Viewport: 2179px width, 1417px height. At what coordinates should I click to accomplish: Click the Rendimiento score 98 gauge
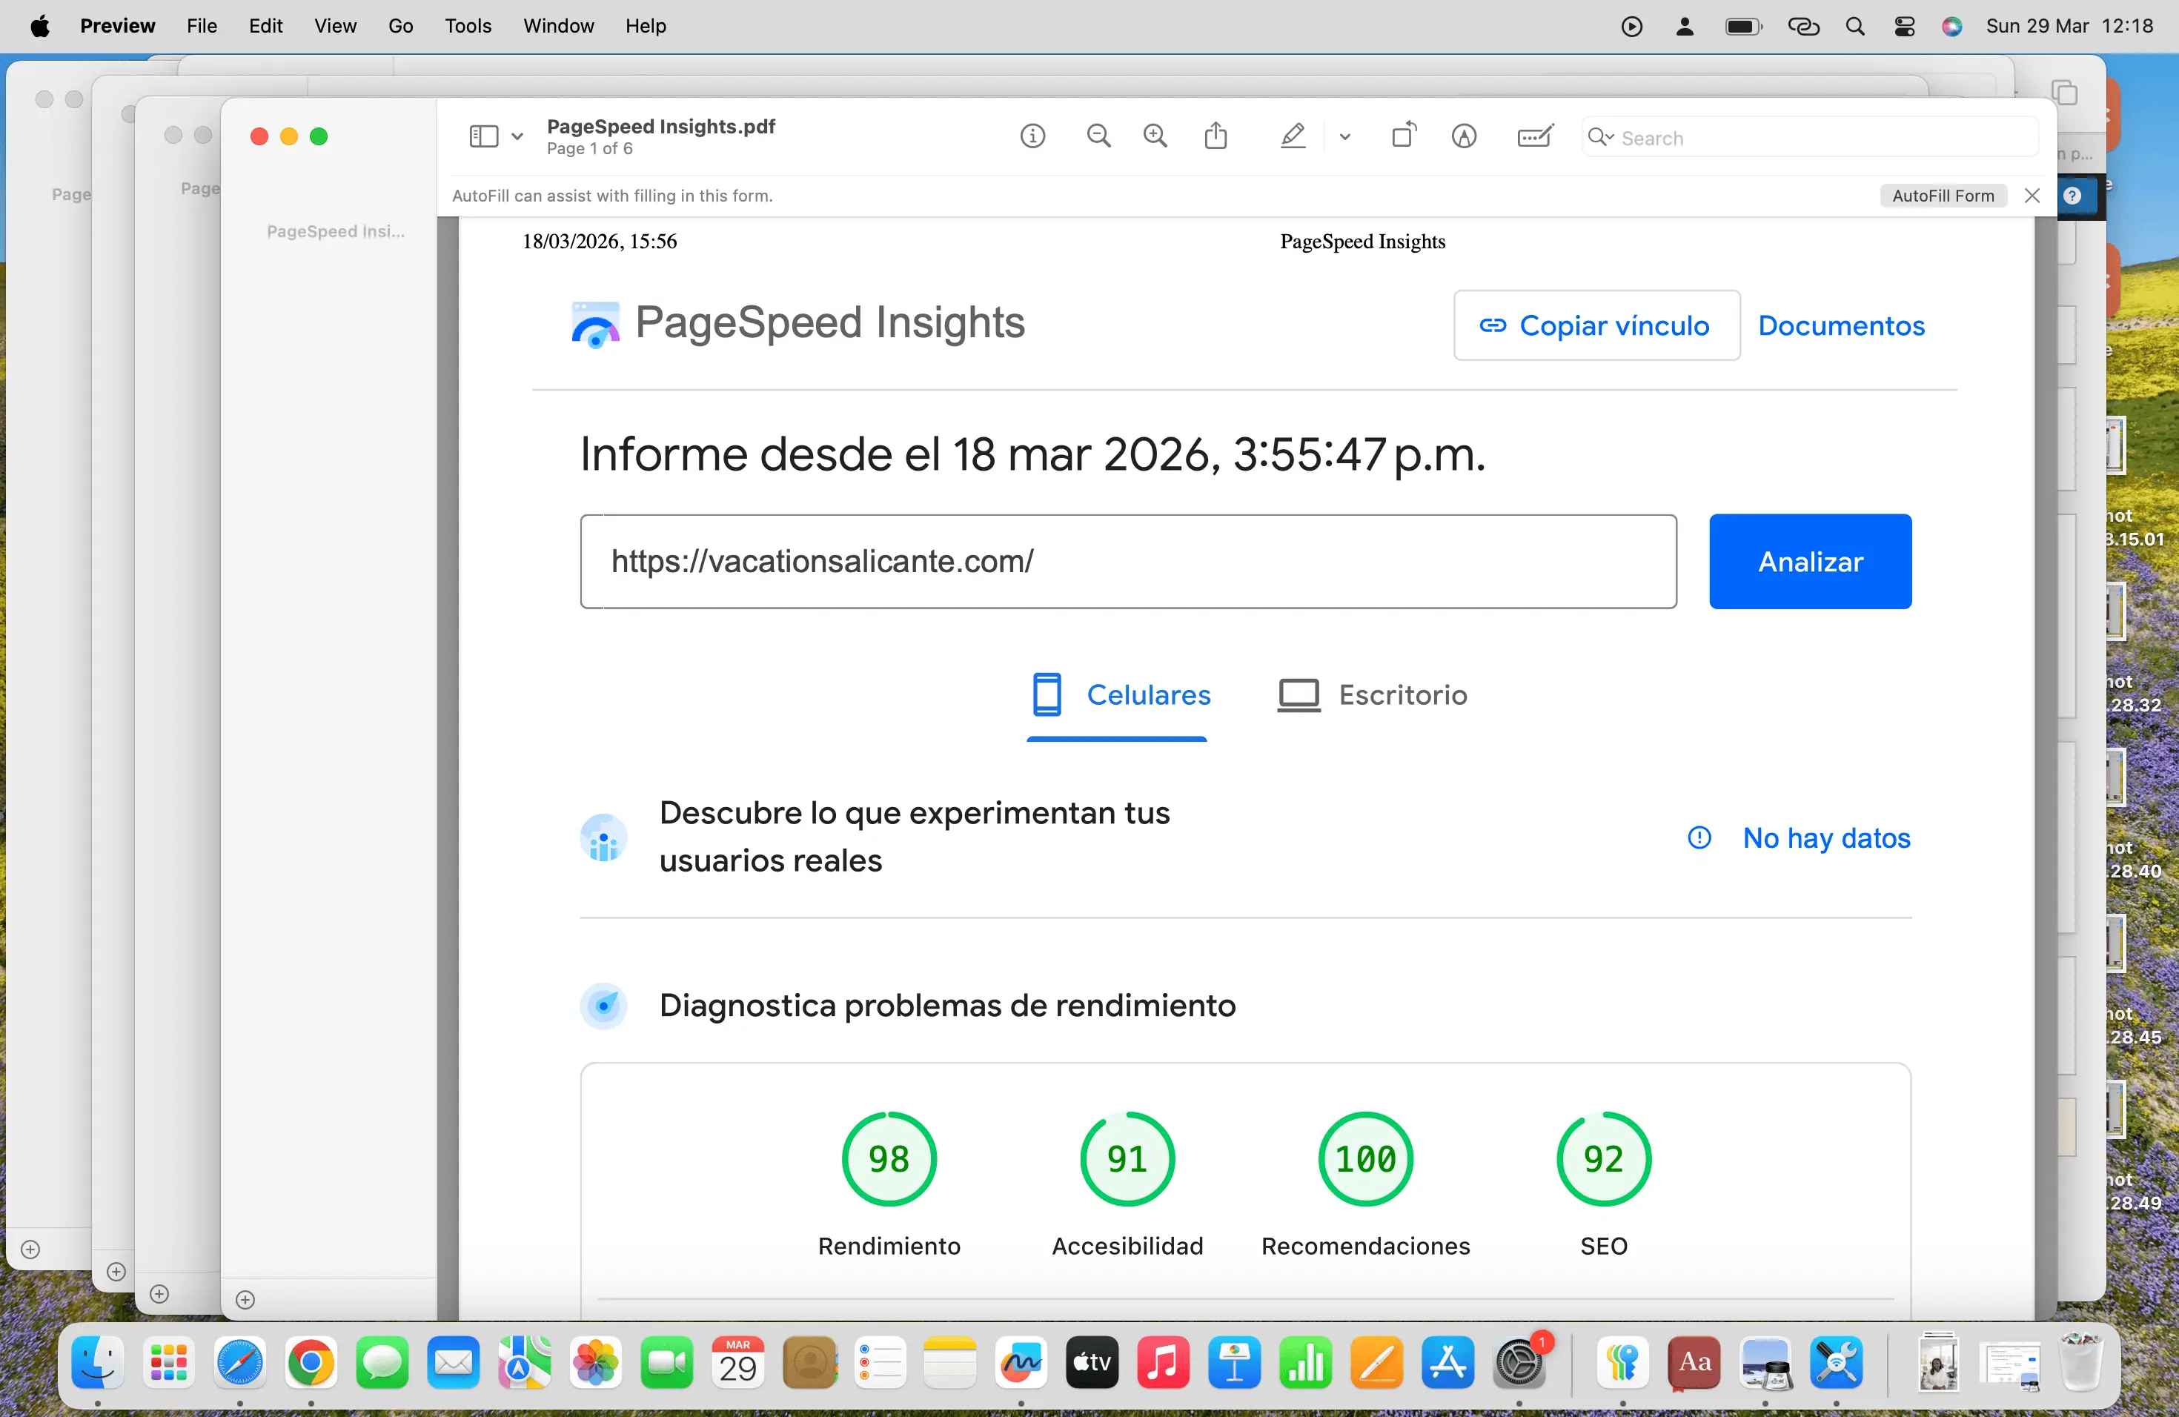[889, 1159]
